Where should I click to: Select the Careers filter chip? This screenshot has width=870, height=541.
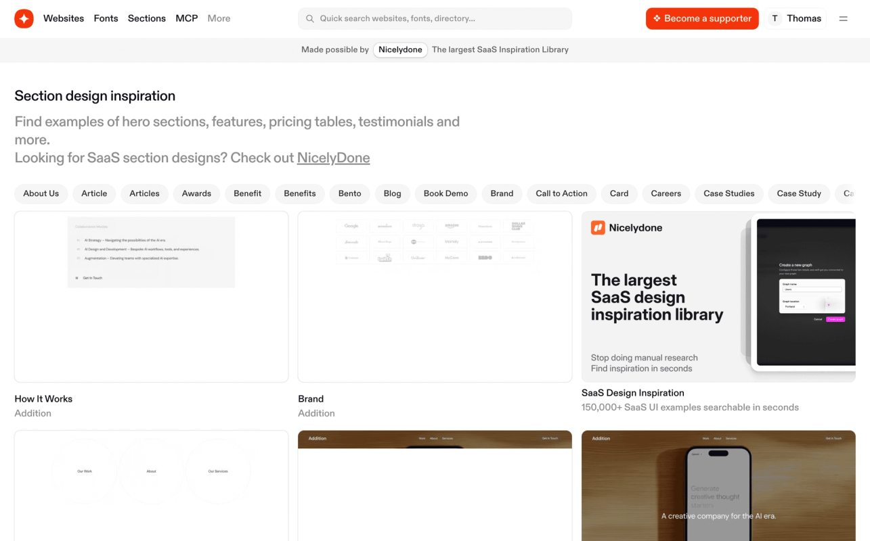(x=666, y=193)
